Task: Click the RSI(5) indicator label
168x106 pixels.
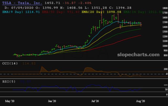Action: point(9,81)
